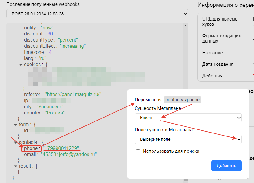
Task: Collapse the result array node
Action: pyautogui.click(x=16, y=166)
